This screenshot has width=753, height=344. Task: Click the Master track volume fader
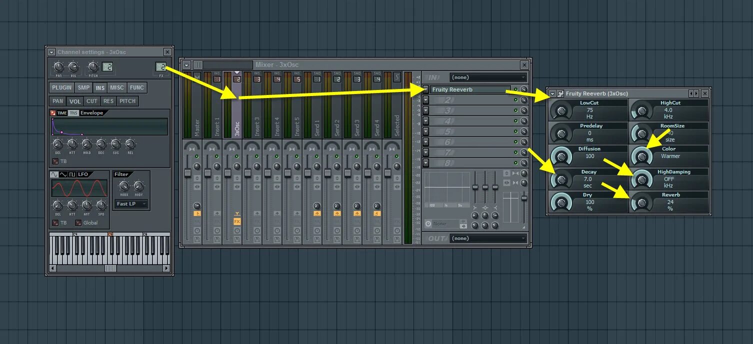point(188,172)
